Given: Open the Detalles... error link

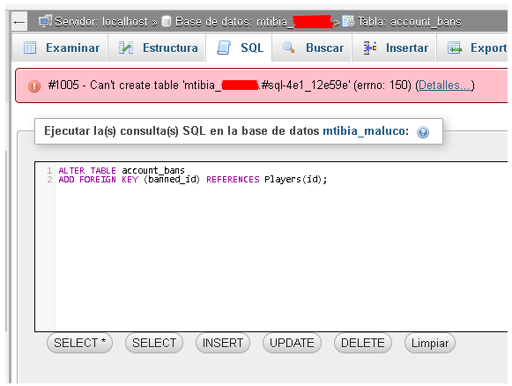Looking at the screenshot, I should [x=444, y=85].
